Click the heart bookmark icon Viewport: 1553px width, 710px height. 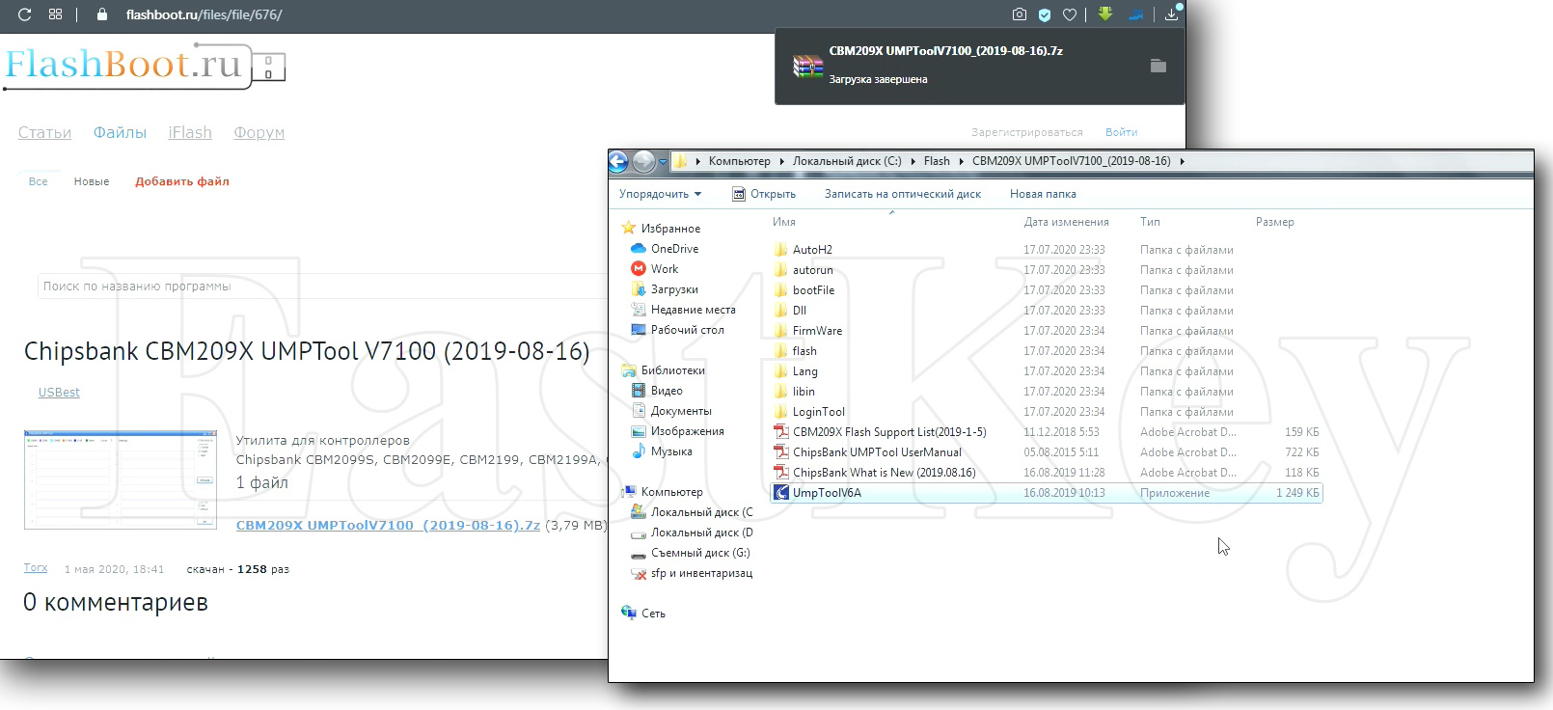tap(1070, 14)
